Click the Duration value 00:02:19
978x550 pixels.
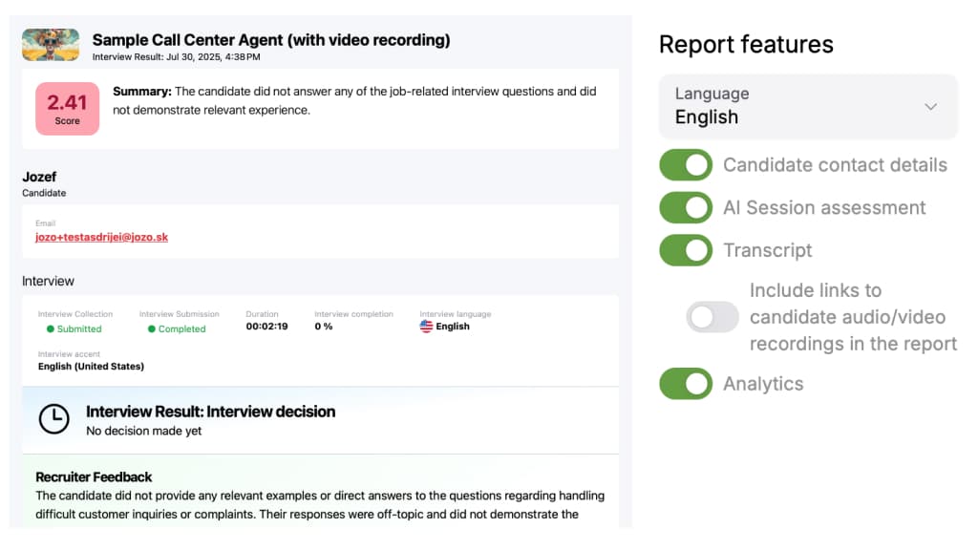click(267, 327)
